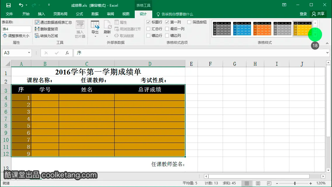Toggle the 镶边列 checkbox
Image resolution: width=332 pixels, height=187 pixels.
coord(167,36)
